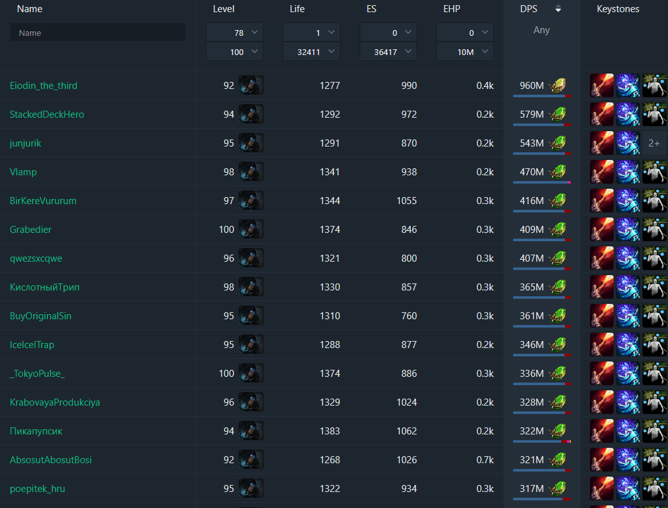This screenshot has width=668, height=508.
Task: Click the Keystones column header
Action: click(617, 9)
